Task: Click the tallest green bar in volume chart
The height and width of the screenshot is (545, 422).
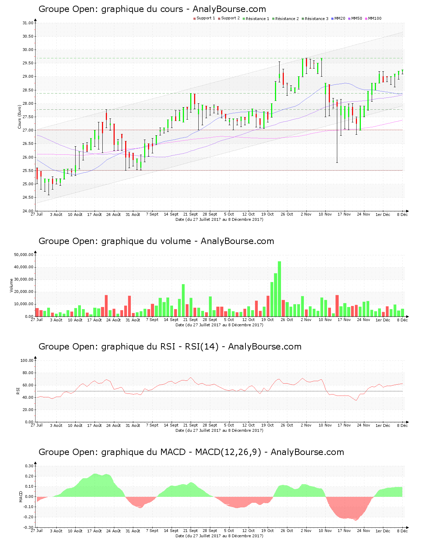Action: (x=279, y=289)
